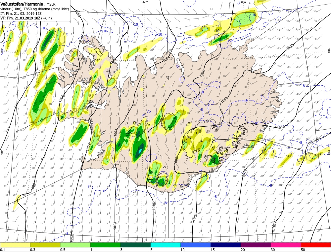Click the "VT: Fim. 21.03.2019 18Z (+6 h)" line
331x252 pixels.
pos(26,18)
